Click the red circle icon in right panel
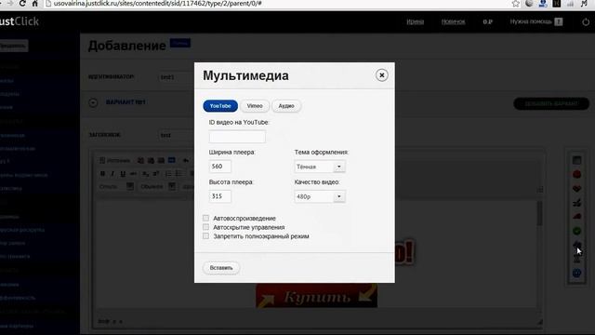The height and width of the screenshot is (335, 595). pyautogui.click(x=576, y=174)
